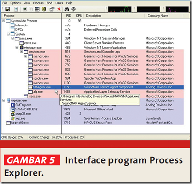Screen dimensions: 192x184
Task: Sort by the CPU column header
Action: coord(79,16)
